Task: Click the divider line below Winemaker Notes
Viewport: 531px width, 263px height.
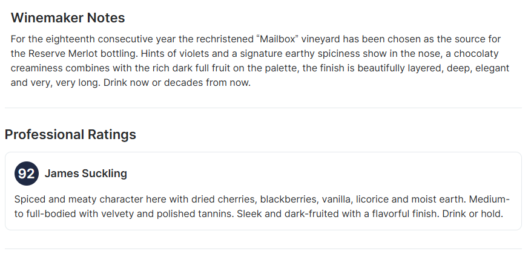Action: click(263, 108)
